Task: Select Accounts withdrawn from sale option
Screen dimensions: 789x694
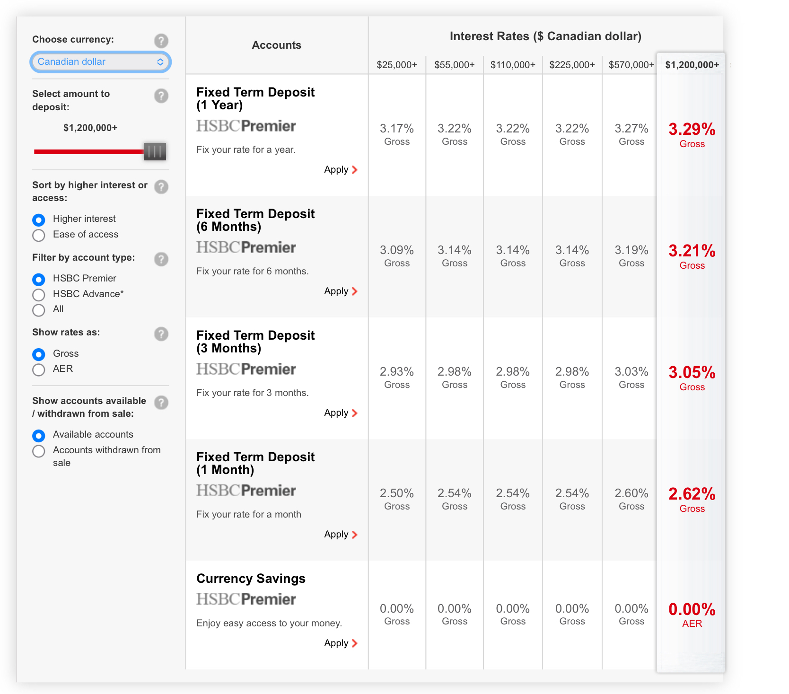Action: (39, 451)
